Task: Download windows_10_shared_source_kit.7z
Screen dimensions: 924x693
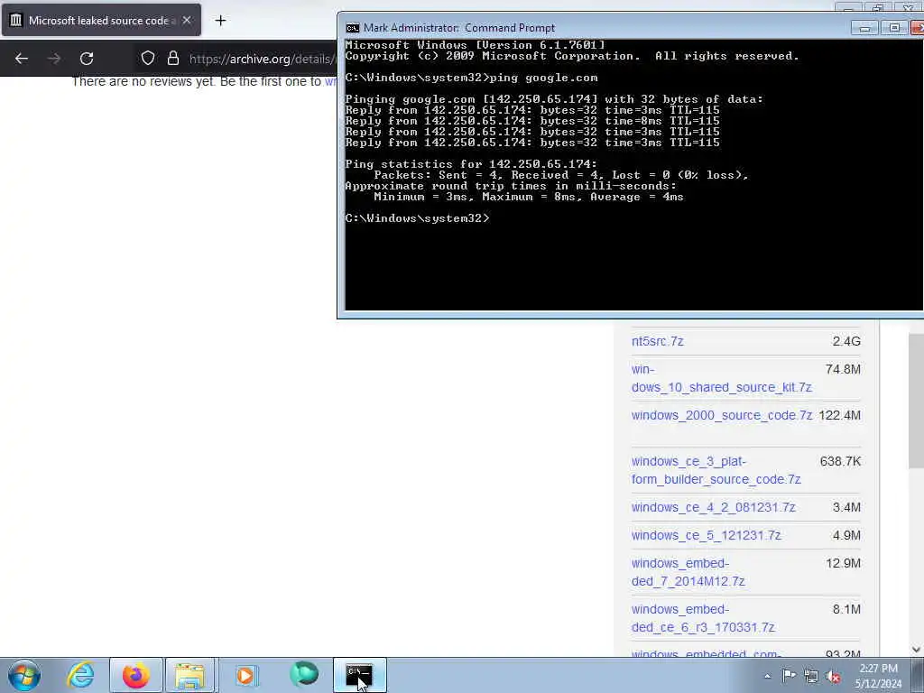Action: tap(721, 378)
